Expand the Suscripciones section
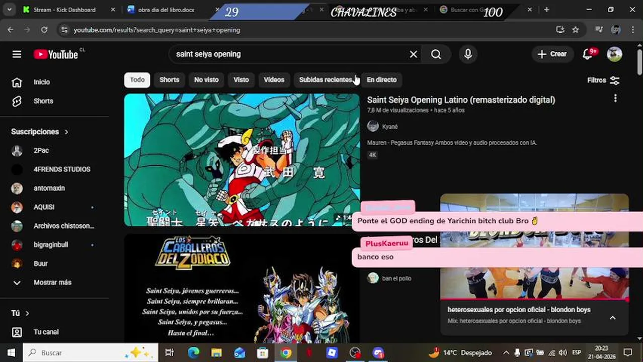Screen dimensions: 643x362 pyautogui.click(x=40, y=132)
